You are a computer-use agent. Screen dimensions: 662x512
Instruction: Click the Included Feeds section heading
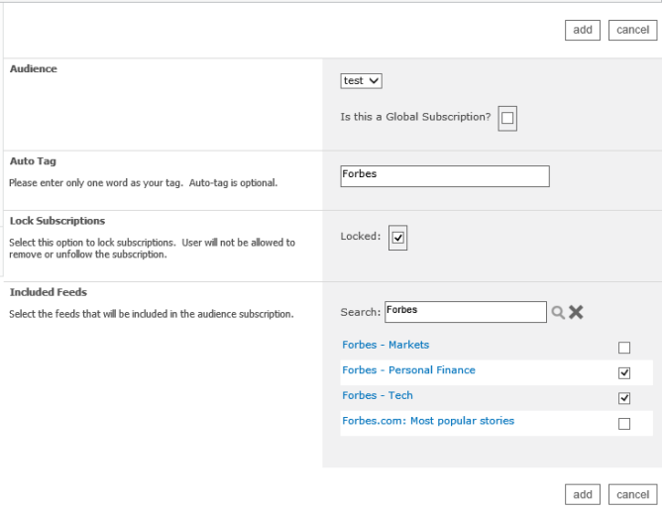(49, 292)
